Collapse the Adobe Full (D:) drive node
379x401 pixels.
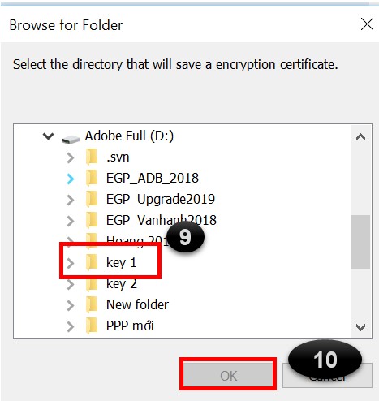click(48, 136)
